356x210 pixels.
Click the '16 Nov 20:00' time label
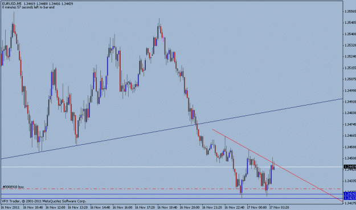coord(190,207)
